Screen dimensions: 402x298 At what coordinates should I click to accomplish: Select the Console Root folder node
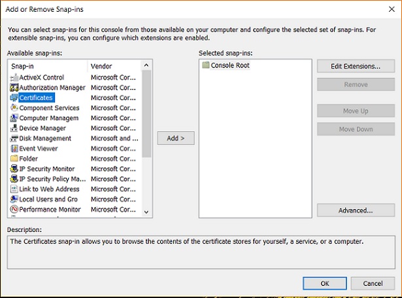tap(229, 65)
